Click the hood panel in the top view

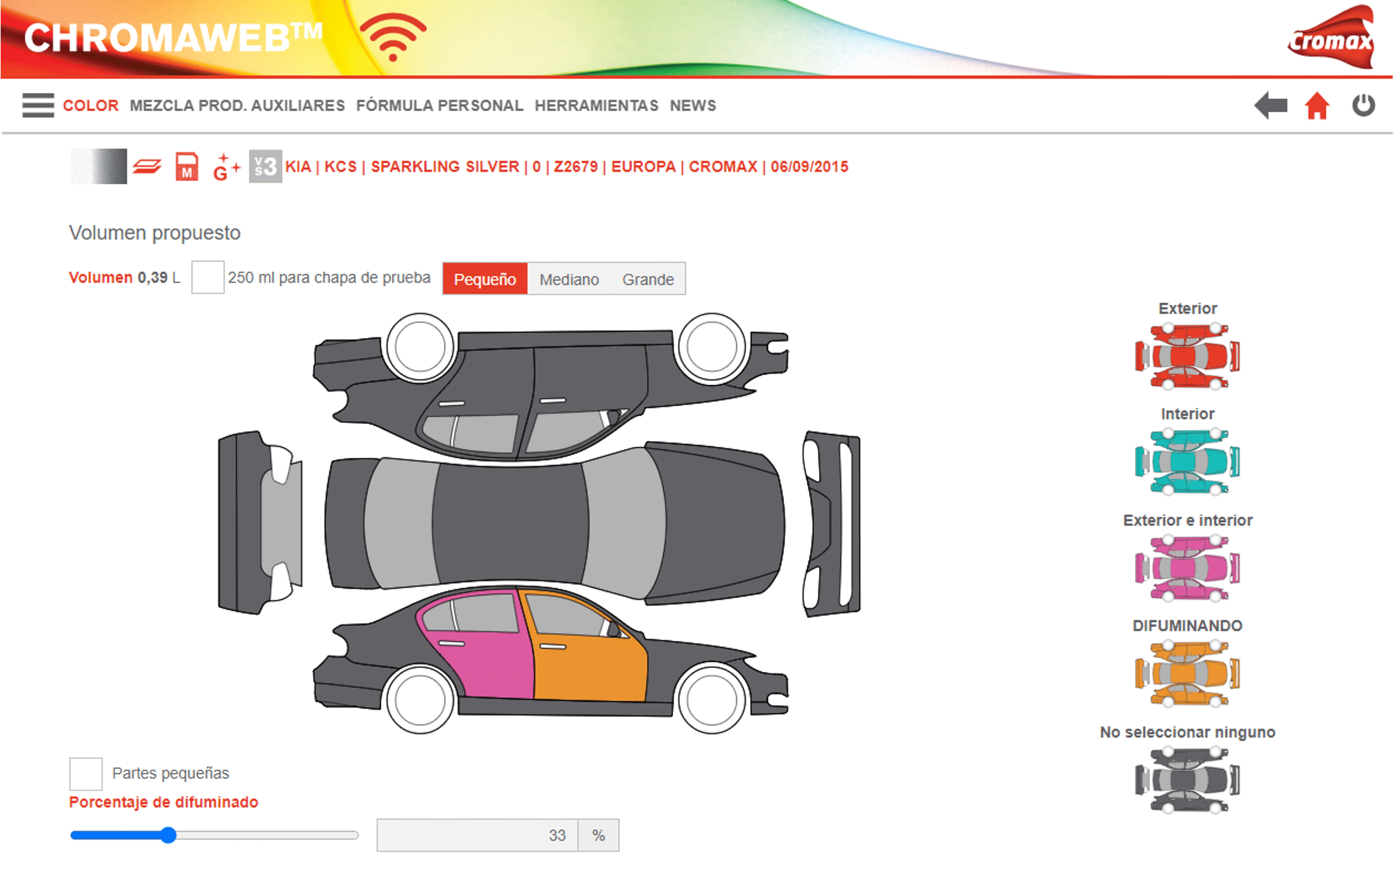[x=720, y=523]
